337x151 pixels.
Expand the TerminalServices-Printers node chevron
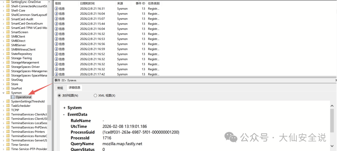click(3, 132)
